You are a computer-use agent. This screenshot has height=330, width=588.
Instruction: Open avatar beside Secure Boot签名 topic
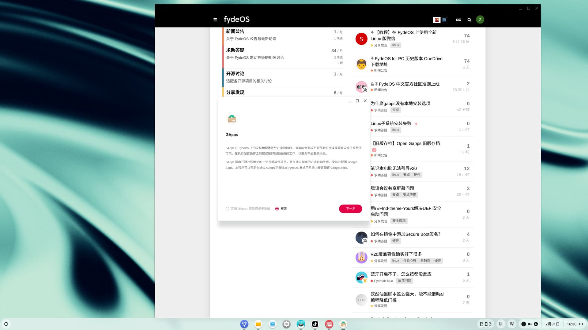point(361,238)
